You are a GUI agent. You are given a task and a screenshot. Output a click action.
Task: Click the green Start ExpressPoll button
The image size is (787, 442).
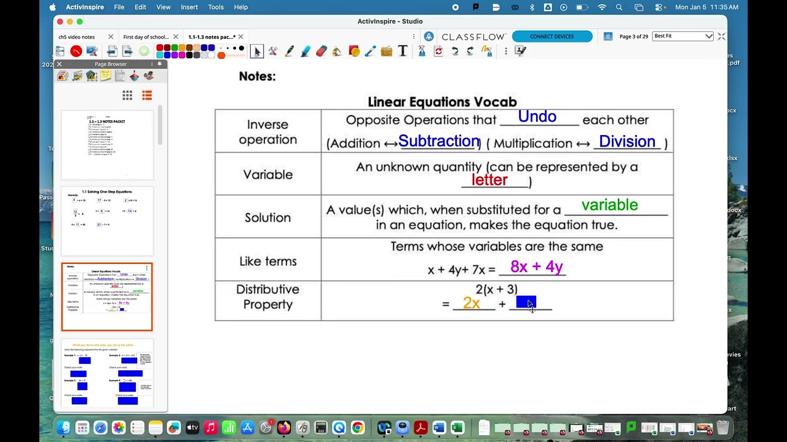144,51
